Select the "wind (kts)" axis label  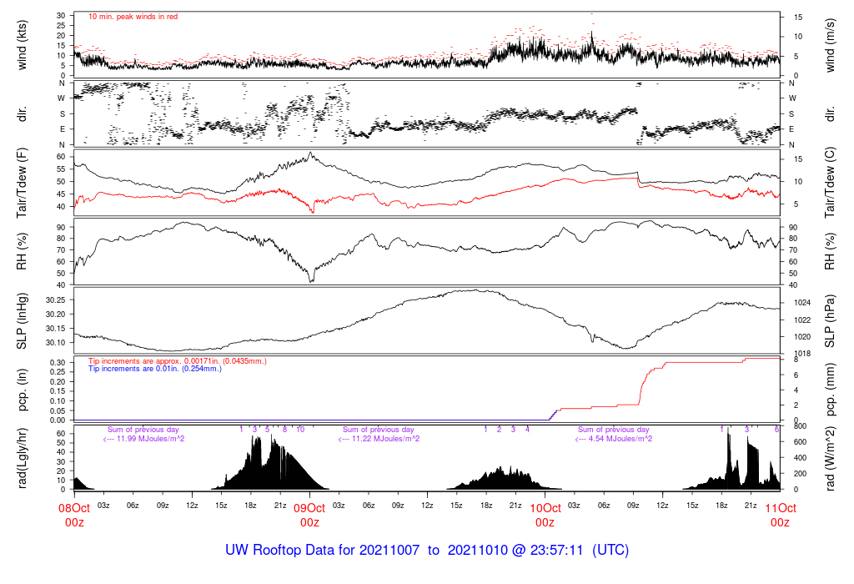click(22, 45)
